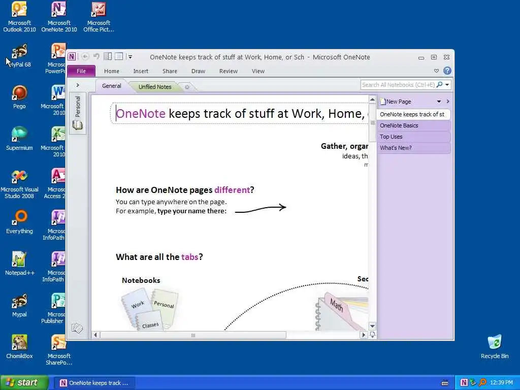Select What's New? page

413,148
